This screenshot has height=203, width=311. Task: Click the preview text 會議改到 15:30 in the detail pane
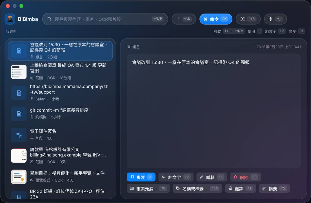pos(191,62)
